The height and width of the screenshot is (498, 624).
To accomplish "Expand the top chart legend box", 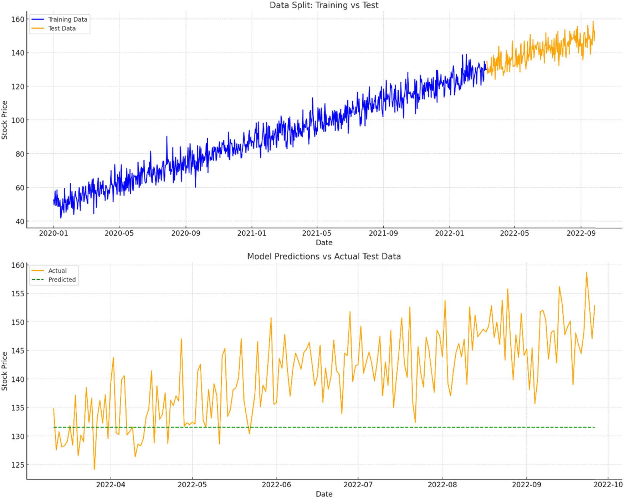I will (60, 24).
